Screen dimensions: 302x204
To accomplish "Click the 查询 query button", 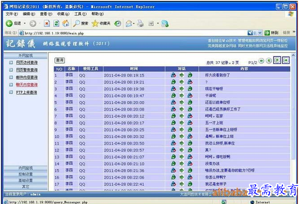I will (59, 60).
